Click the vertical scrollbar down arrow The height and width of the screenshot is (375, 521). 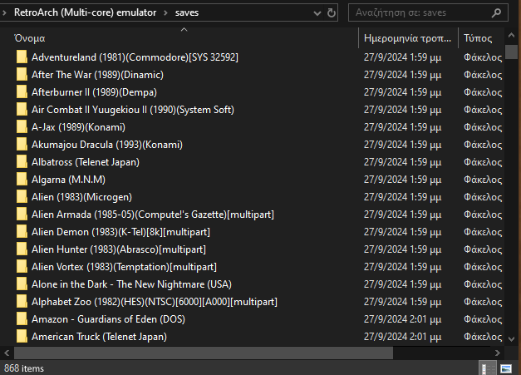511,339
